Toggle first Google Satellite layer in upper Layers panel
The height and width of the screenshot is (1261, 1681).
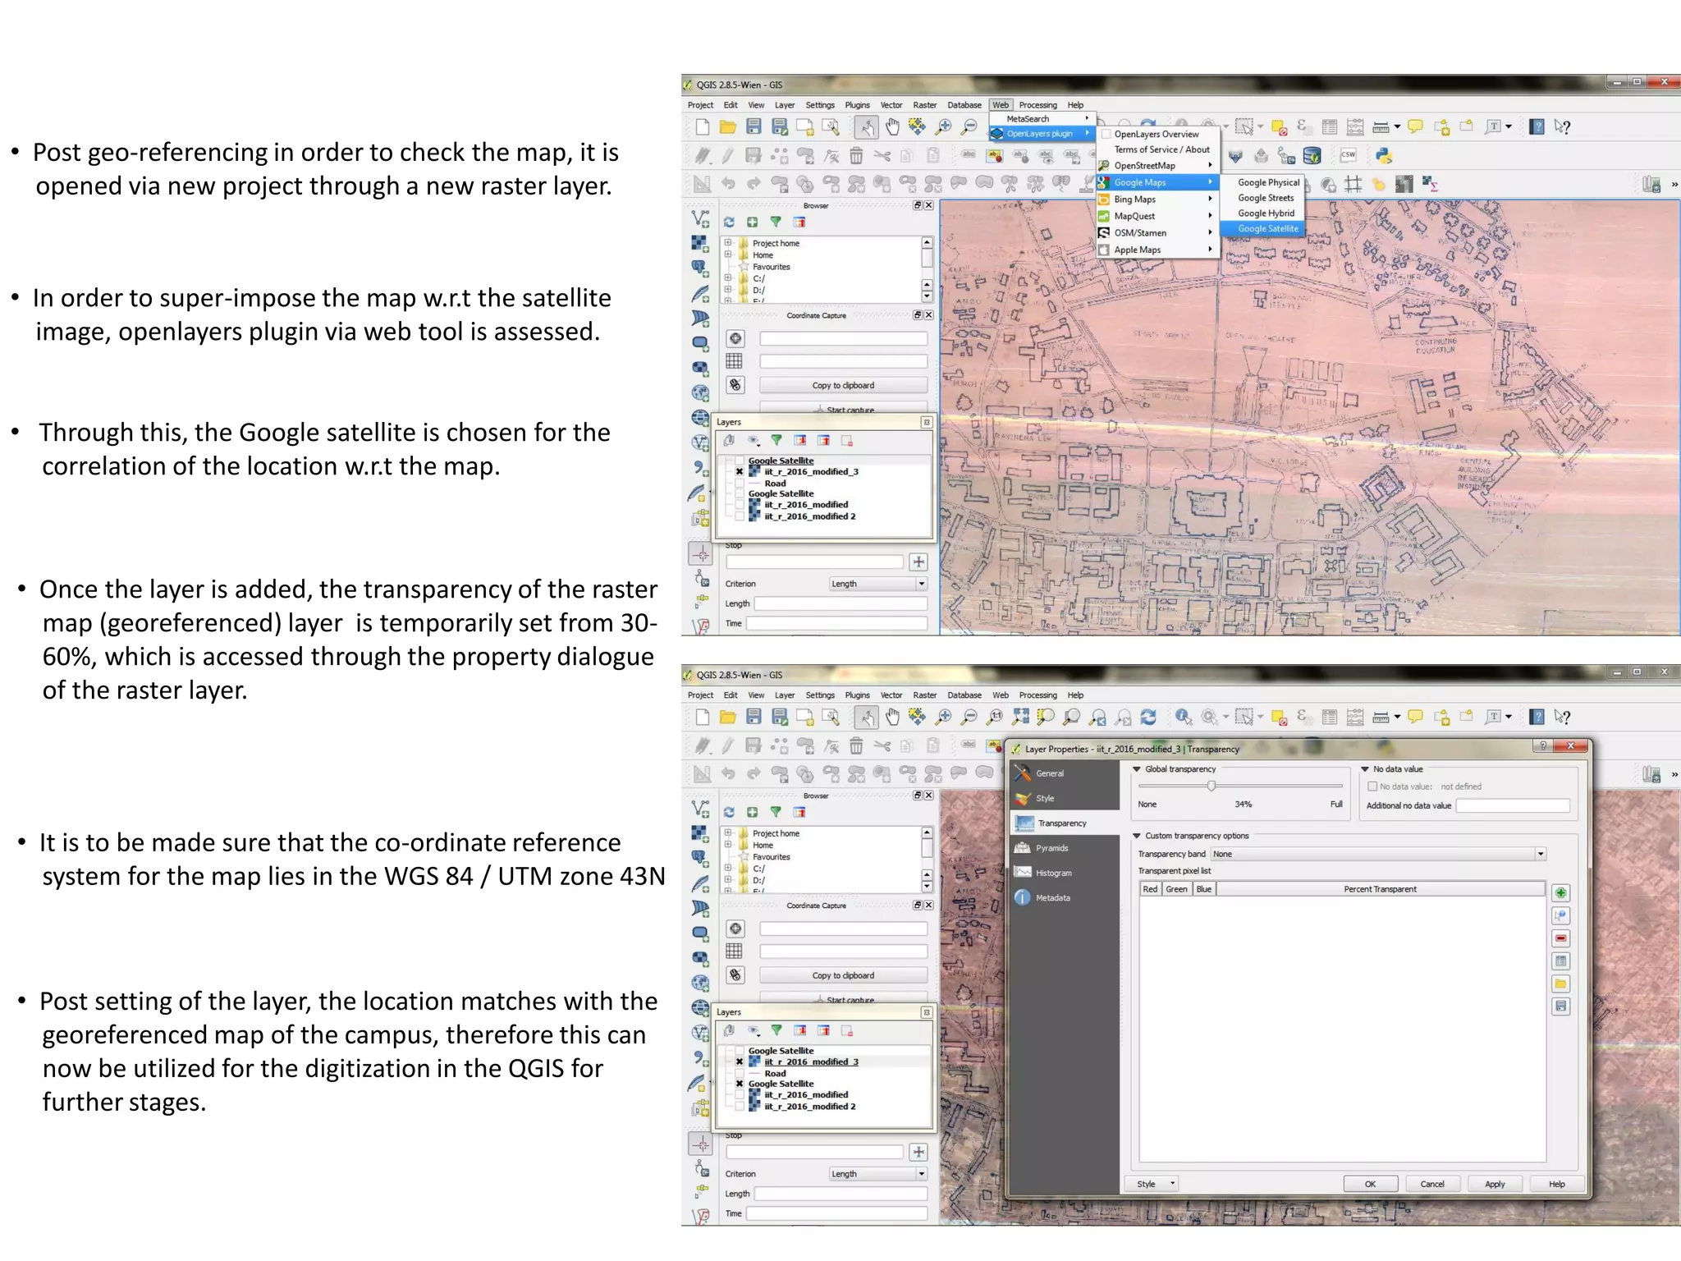[x=740, y=461]
